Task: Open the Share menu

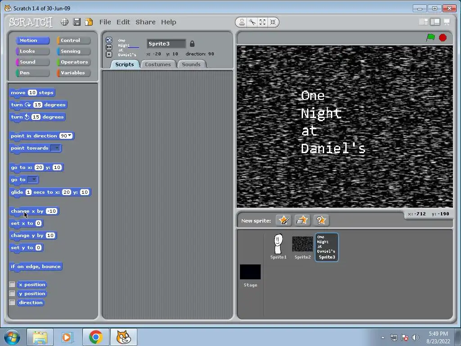Action: pos(145,22)
